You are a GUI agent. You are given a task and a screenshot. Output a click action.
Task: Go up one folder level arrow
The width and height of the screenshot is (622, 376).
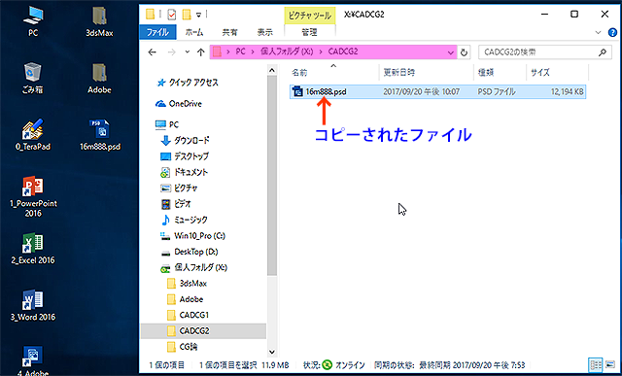point(201,52)
